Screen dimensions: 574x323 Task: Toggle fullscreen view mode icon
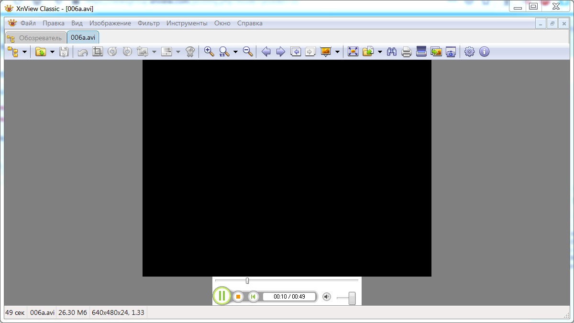[x=353, y=52]
